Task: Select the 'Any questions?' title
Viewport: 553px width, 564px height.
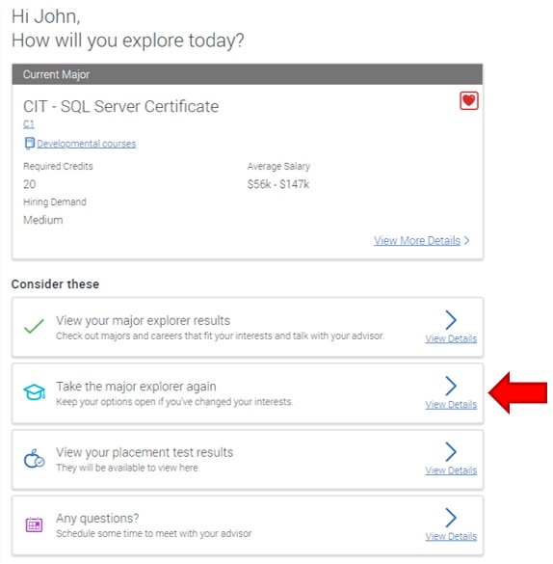Action: [97, 518]
